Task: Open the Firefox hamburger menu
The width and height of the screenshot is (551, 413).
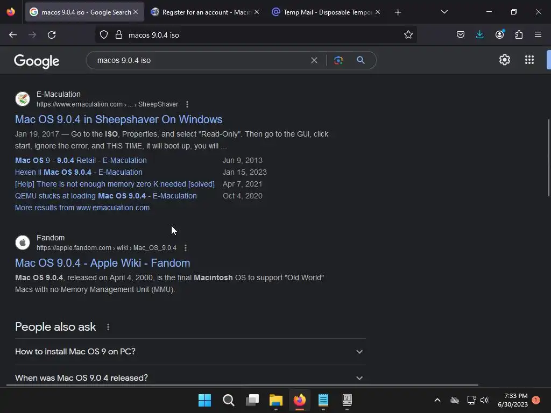Action: (x=538, y=34)
